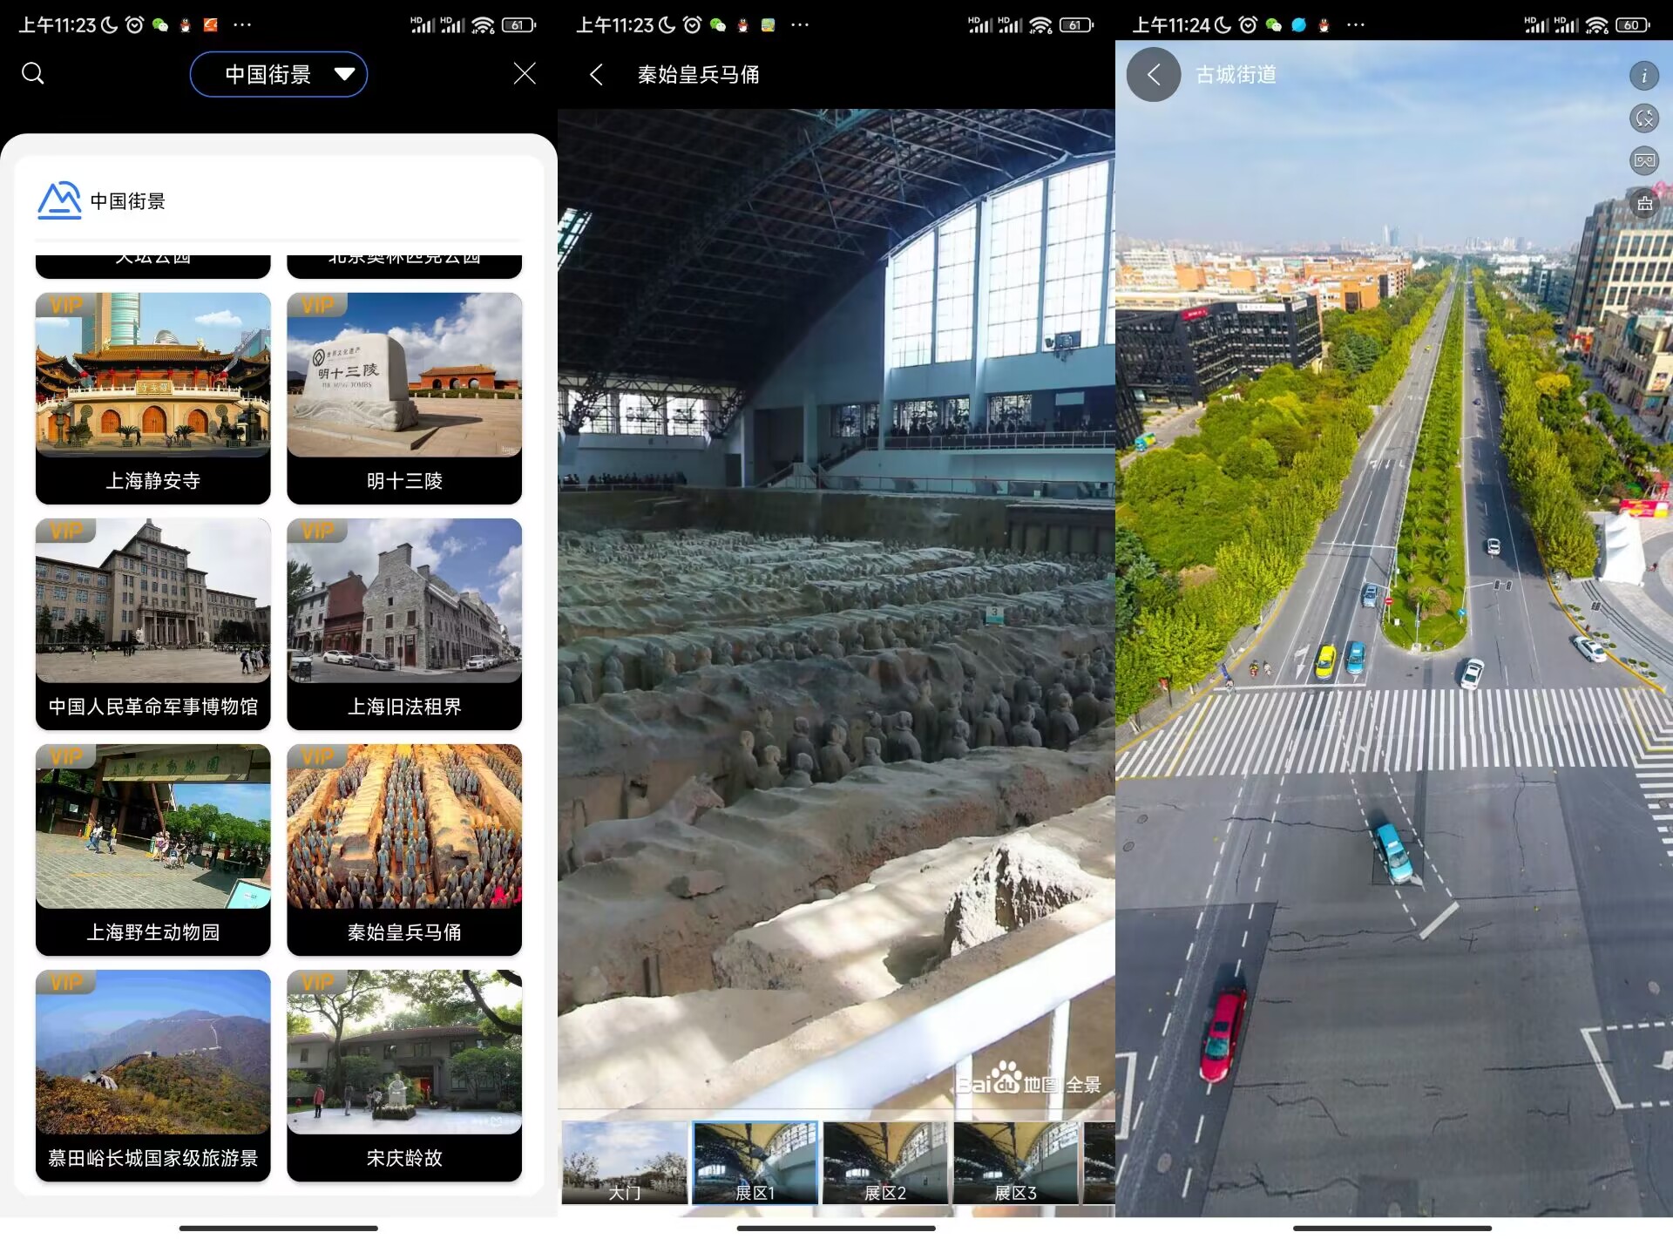Click the dropdown arrow beside 中国街景
The image size is (1673, 1239).
pos(344,74)
